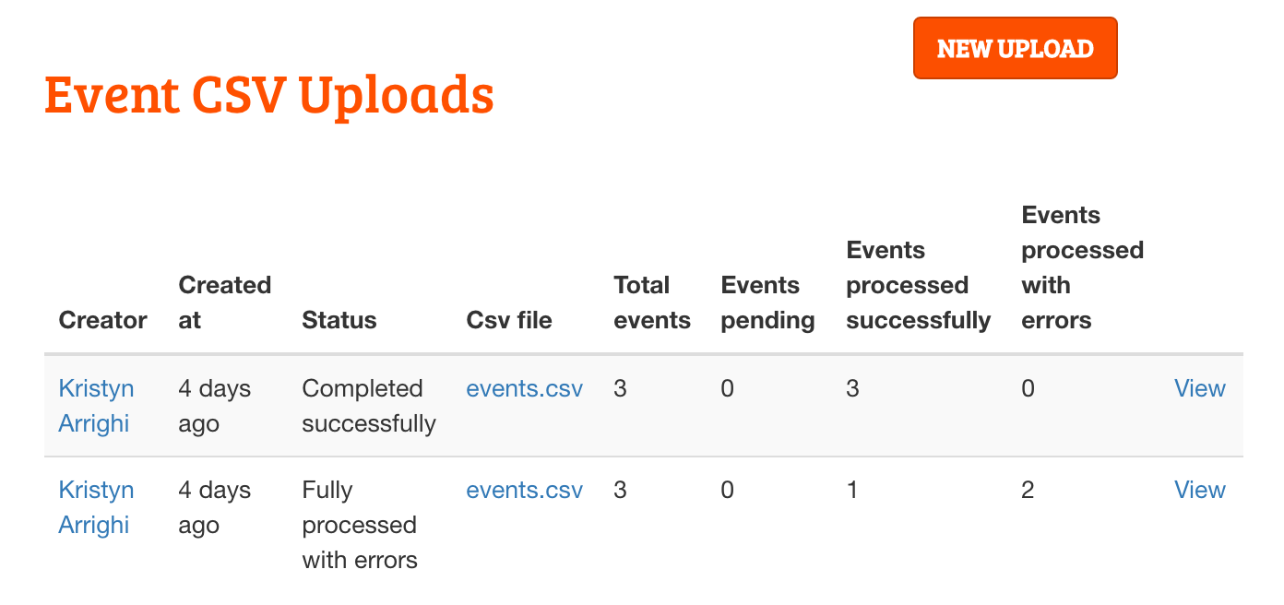View the upload that completed successfully
Screen dimensions: 1284x605
pyautogui.click(x=1199, y=388)
